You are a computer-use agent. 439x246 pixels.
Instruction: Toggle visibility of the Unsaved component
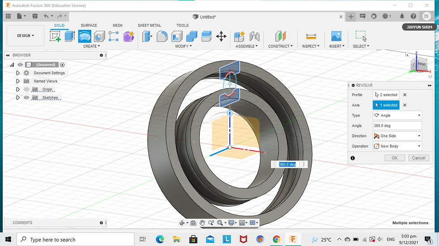coord(20,65)
